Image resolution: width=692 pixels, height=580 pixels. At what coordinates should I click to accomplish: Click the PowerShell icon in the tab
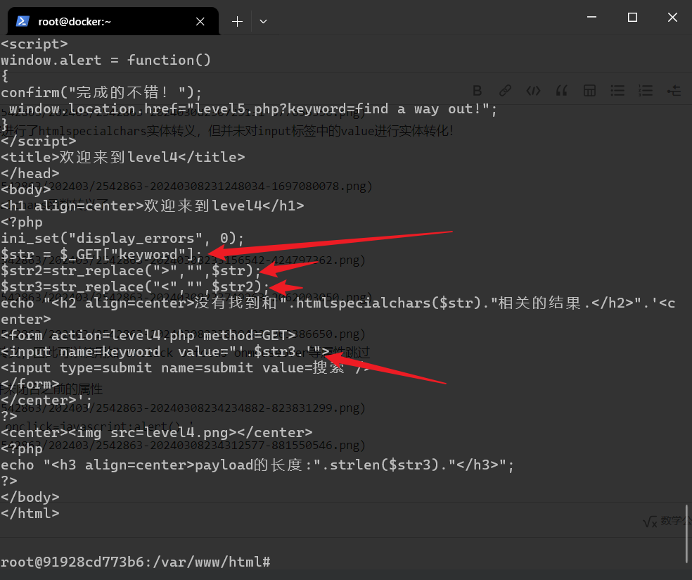[23, 21]
